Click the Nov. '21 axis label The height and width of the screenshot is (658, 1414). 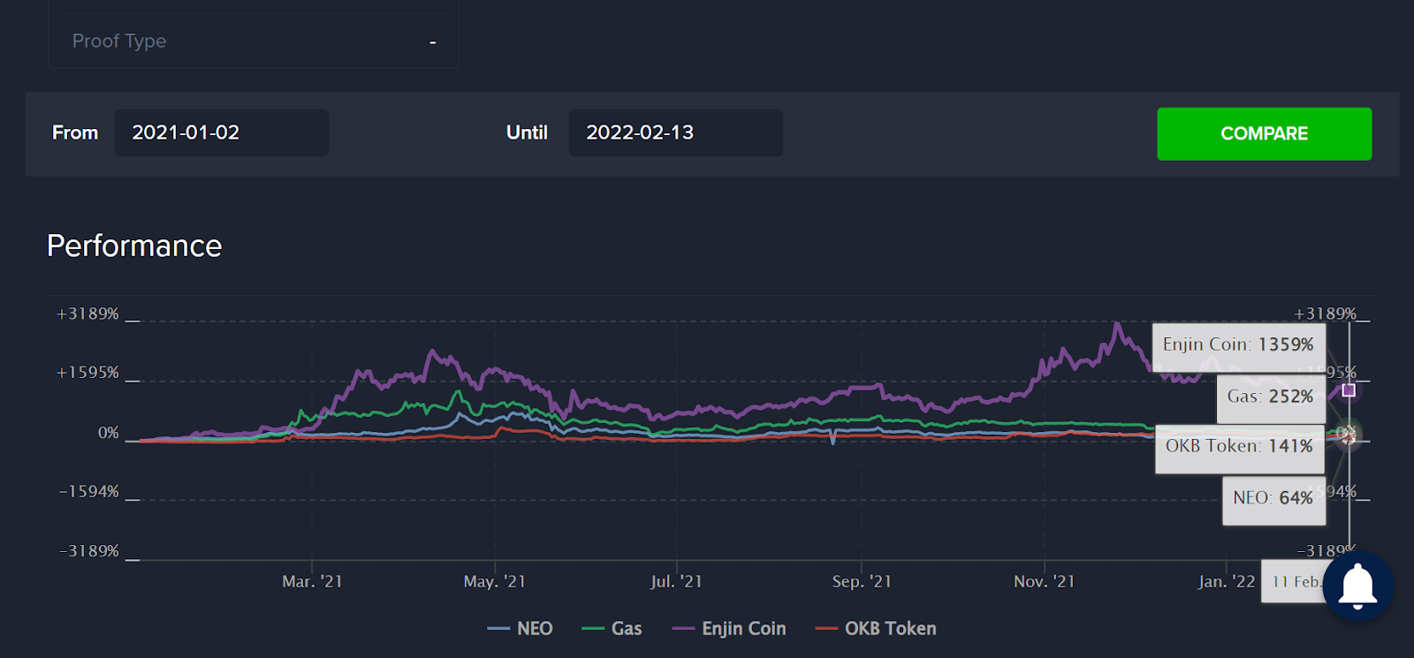tap(1045, 582)
